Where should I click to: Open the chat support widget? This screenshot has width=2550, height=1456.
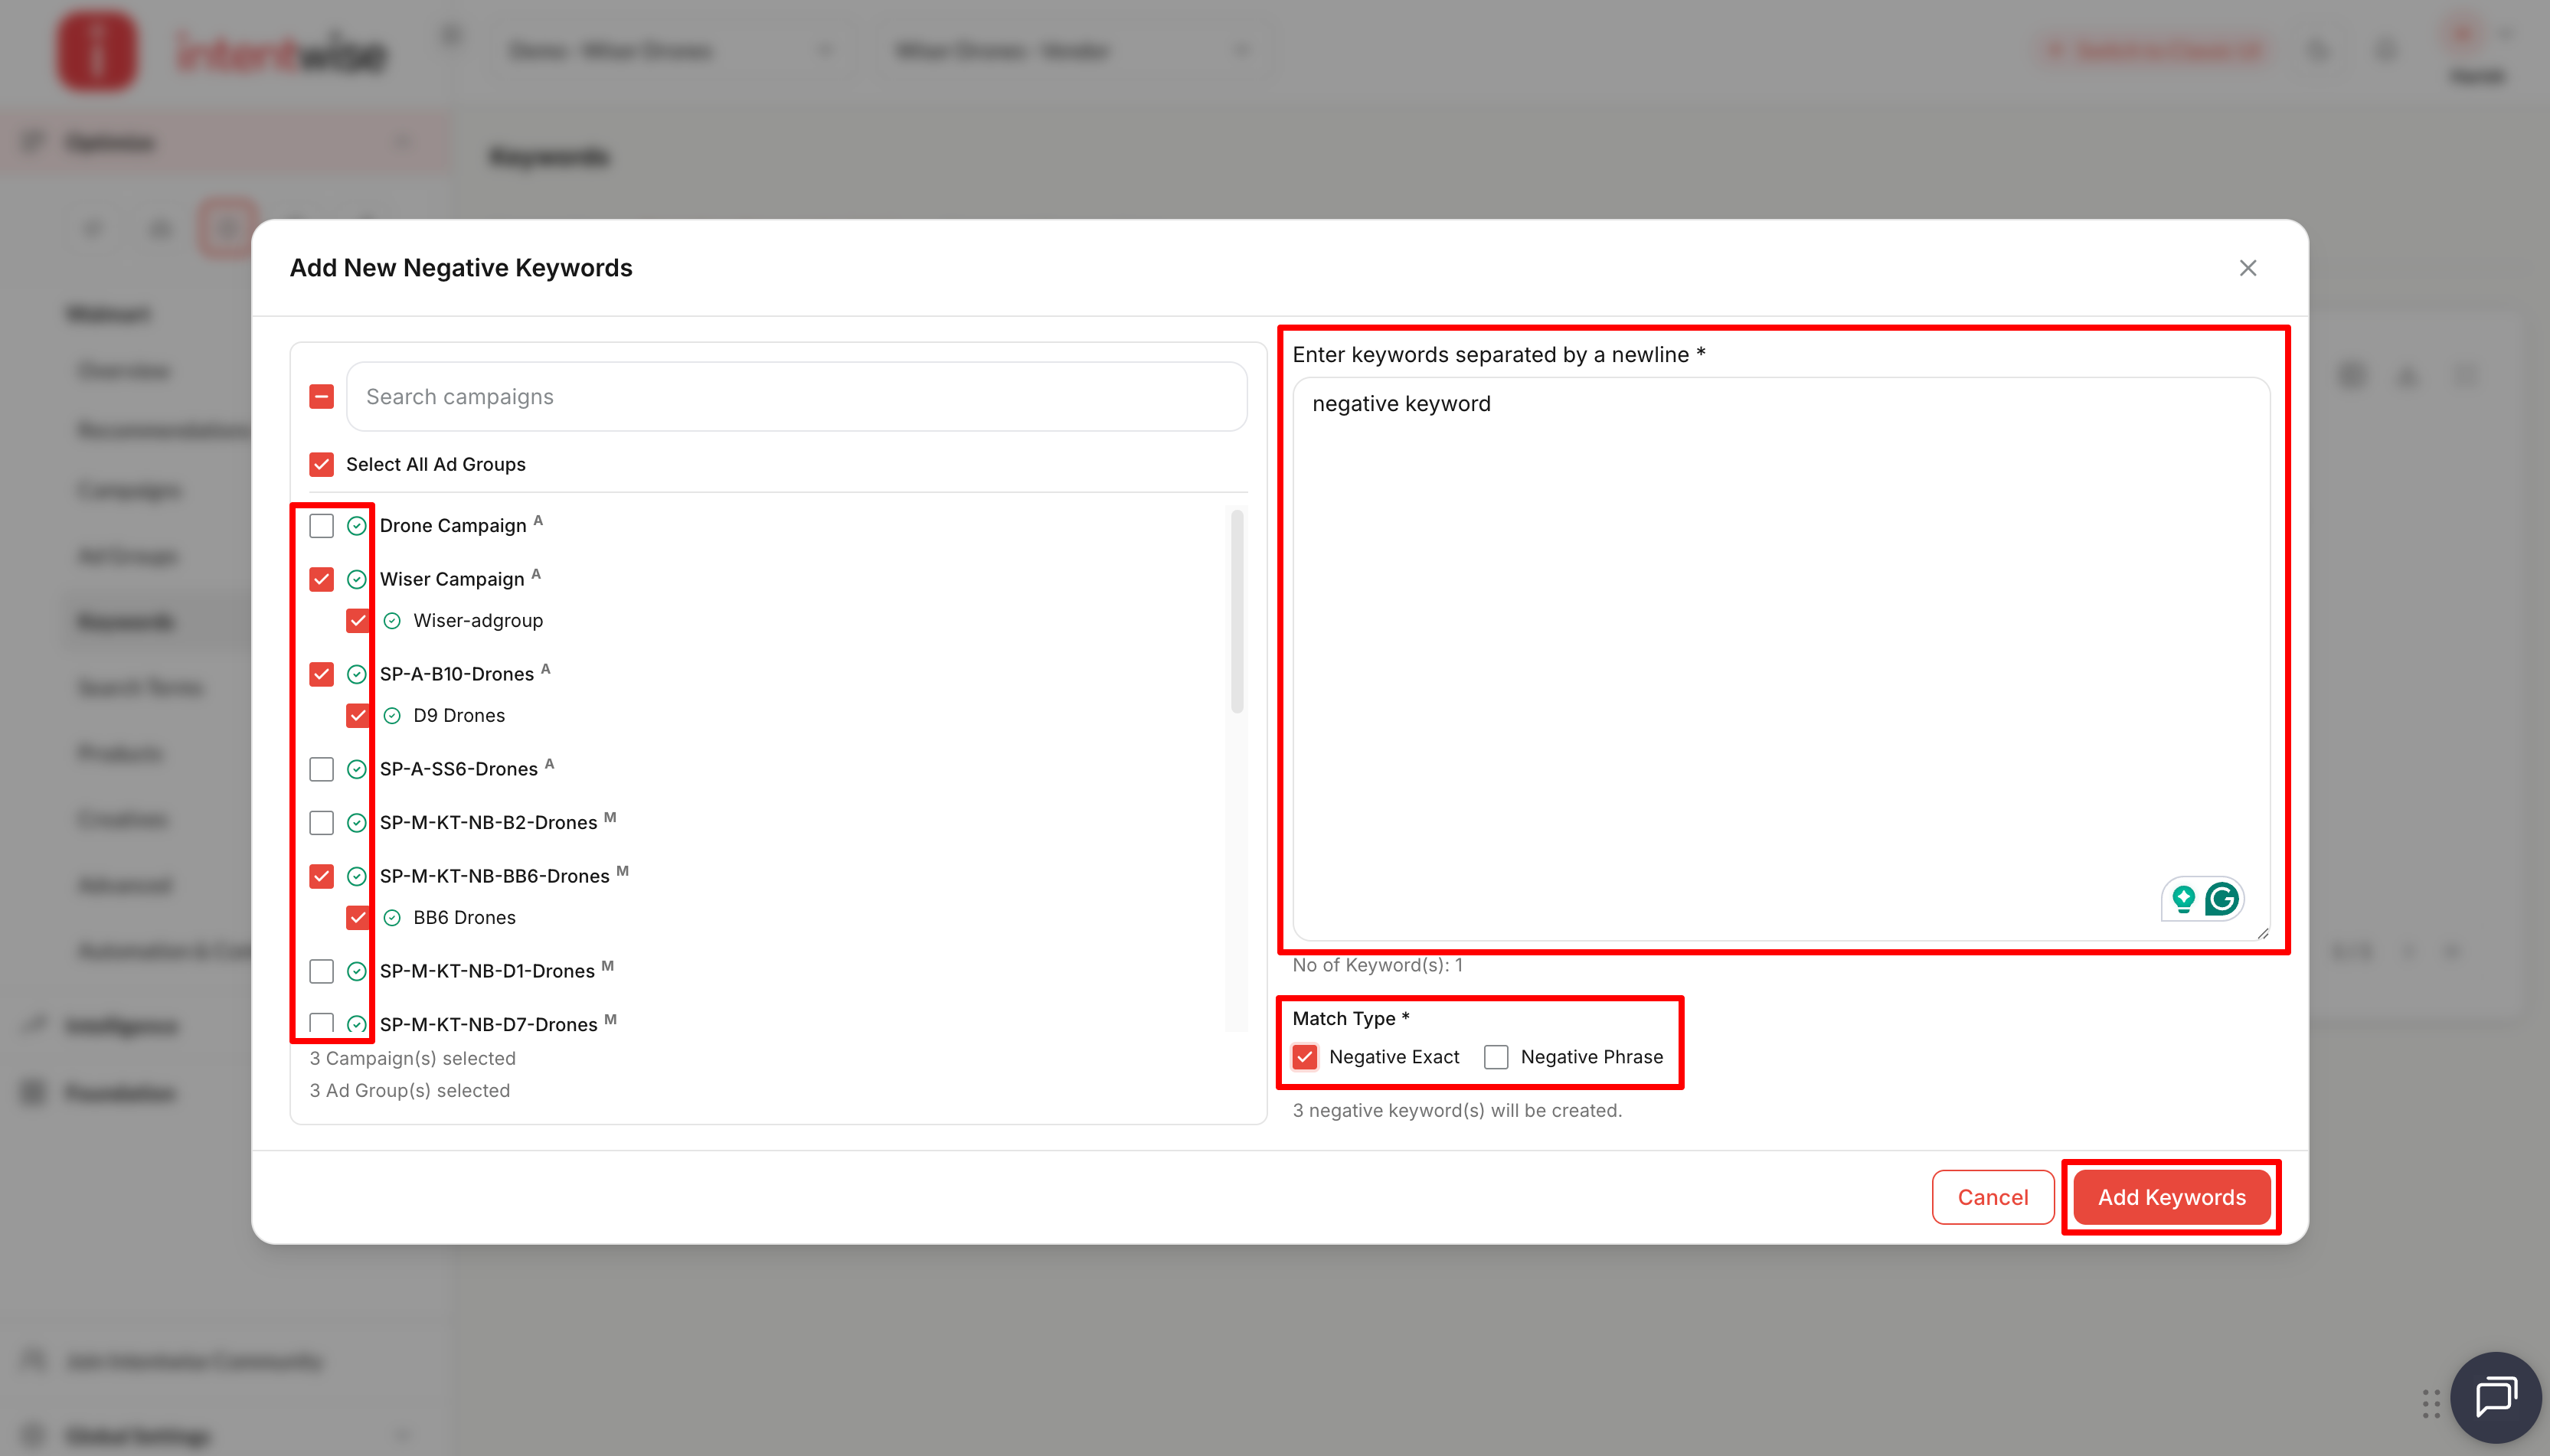(2494, 1396)
